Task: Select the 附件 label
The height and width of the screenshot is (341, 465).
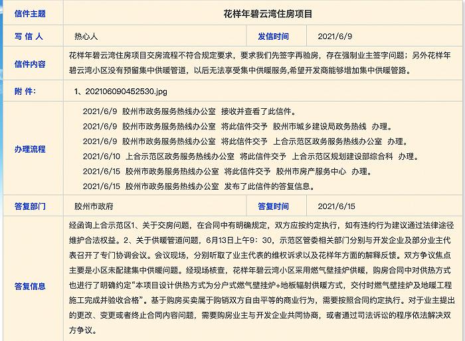Action: [25, 92]
